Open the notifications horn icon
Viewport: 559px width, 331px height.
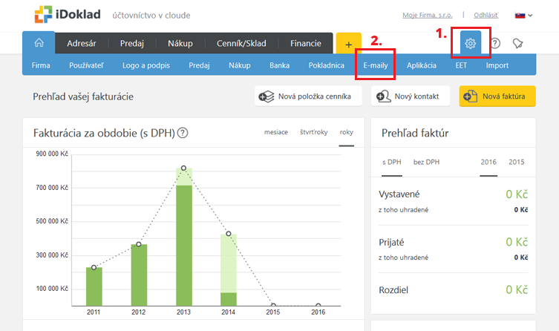click(517, 43)
